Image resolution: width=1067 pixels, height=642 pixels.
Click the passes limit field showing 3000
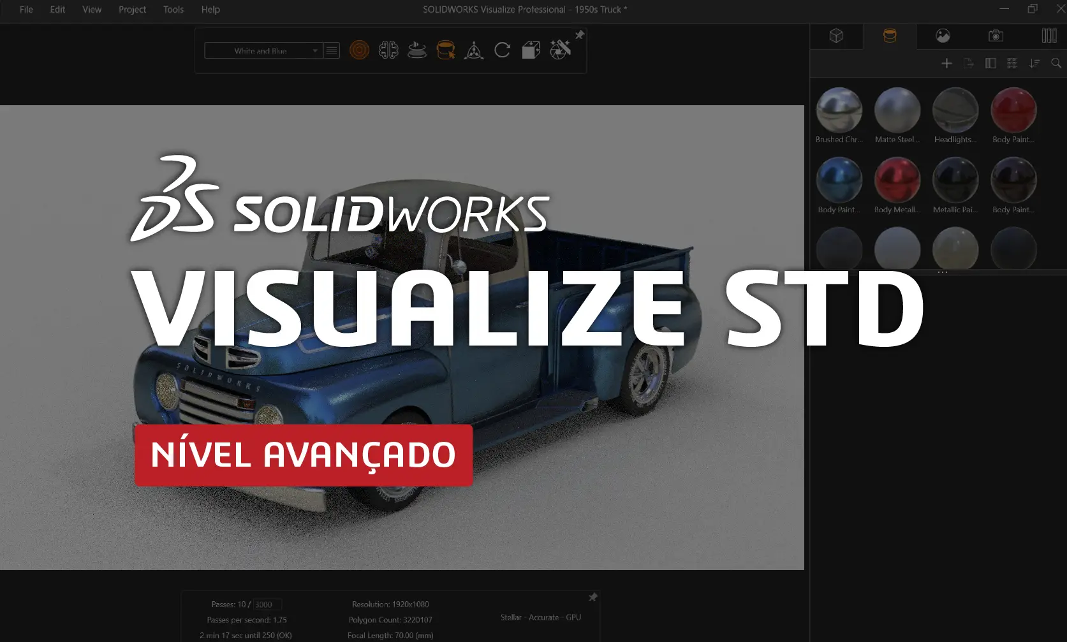[268, 604]
